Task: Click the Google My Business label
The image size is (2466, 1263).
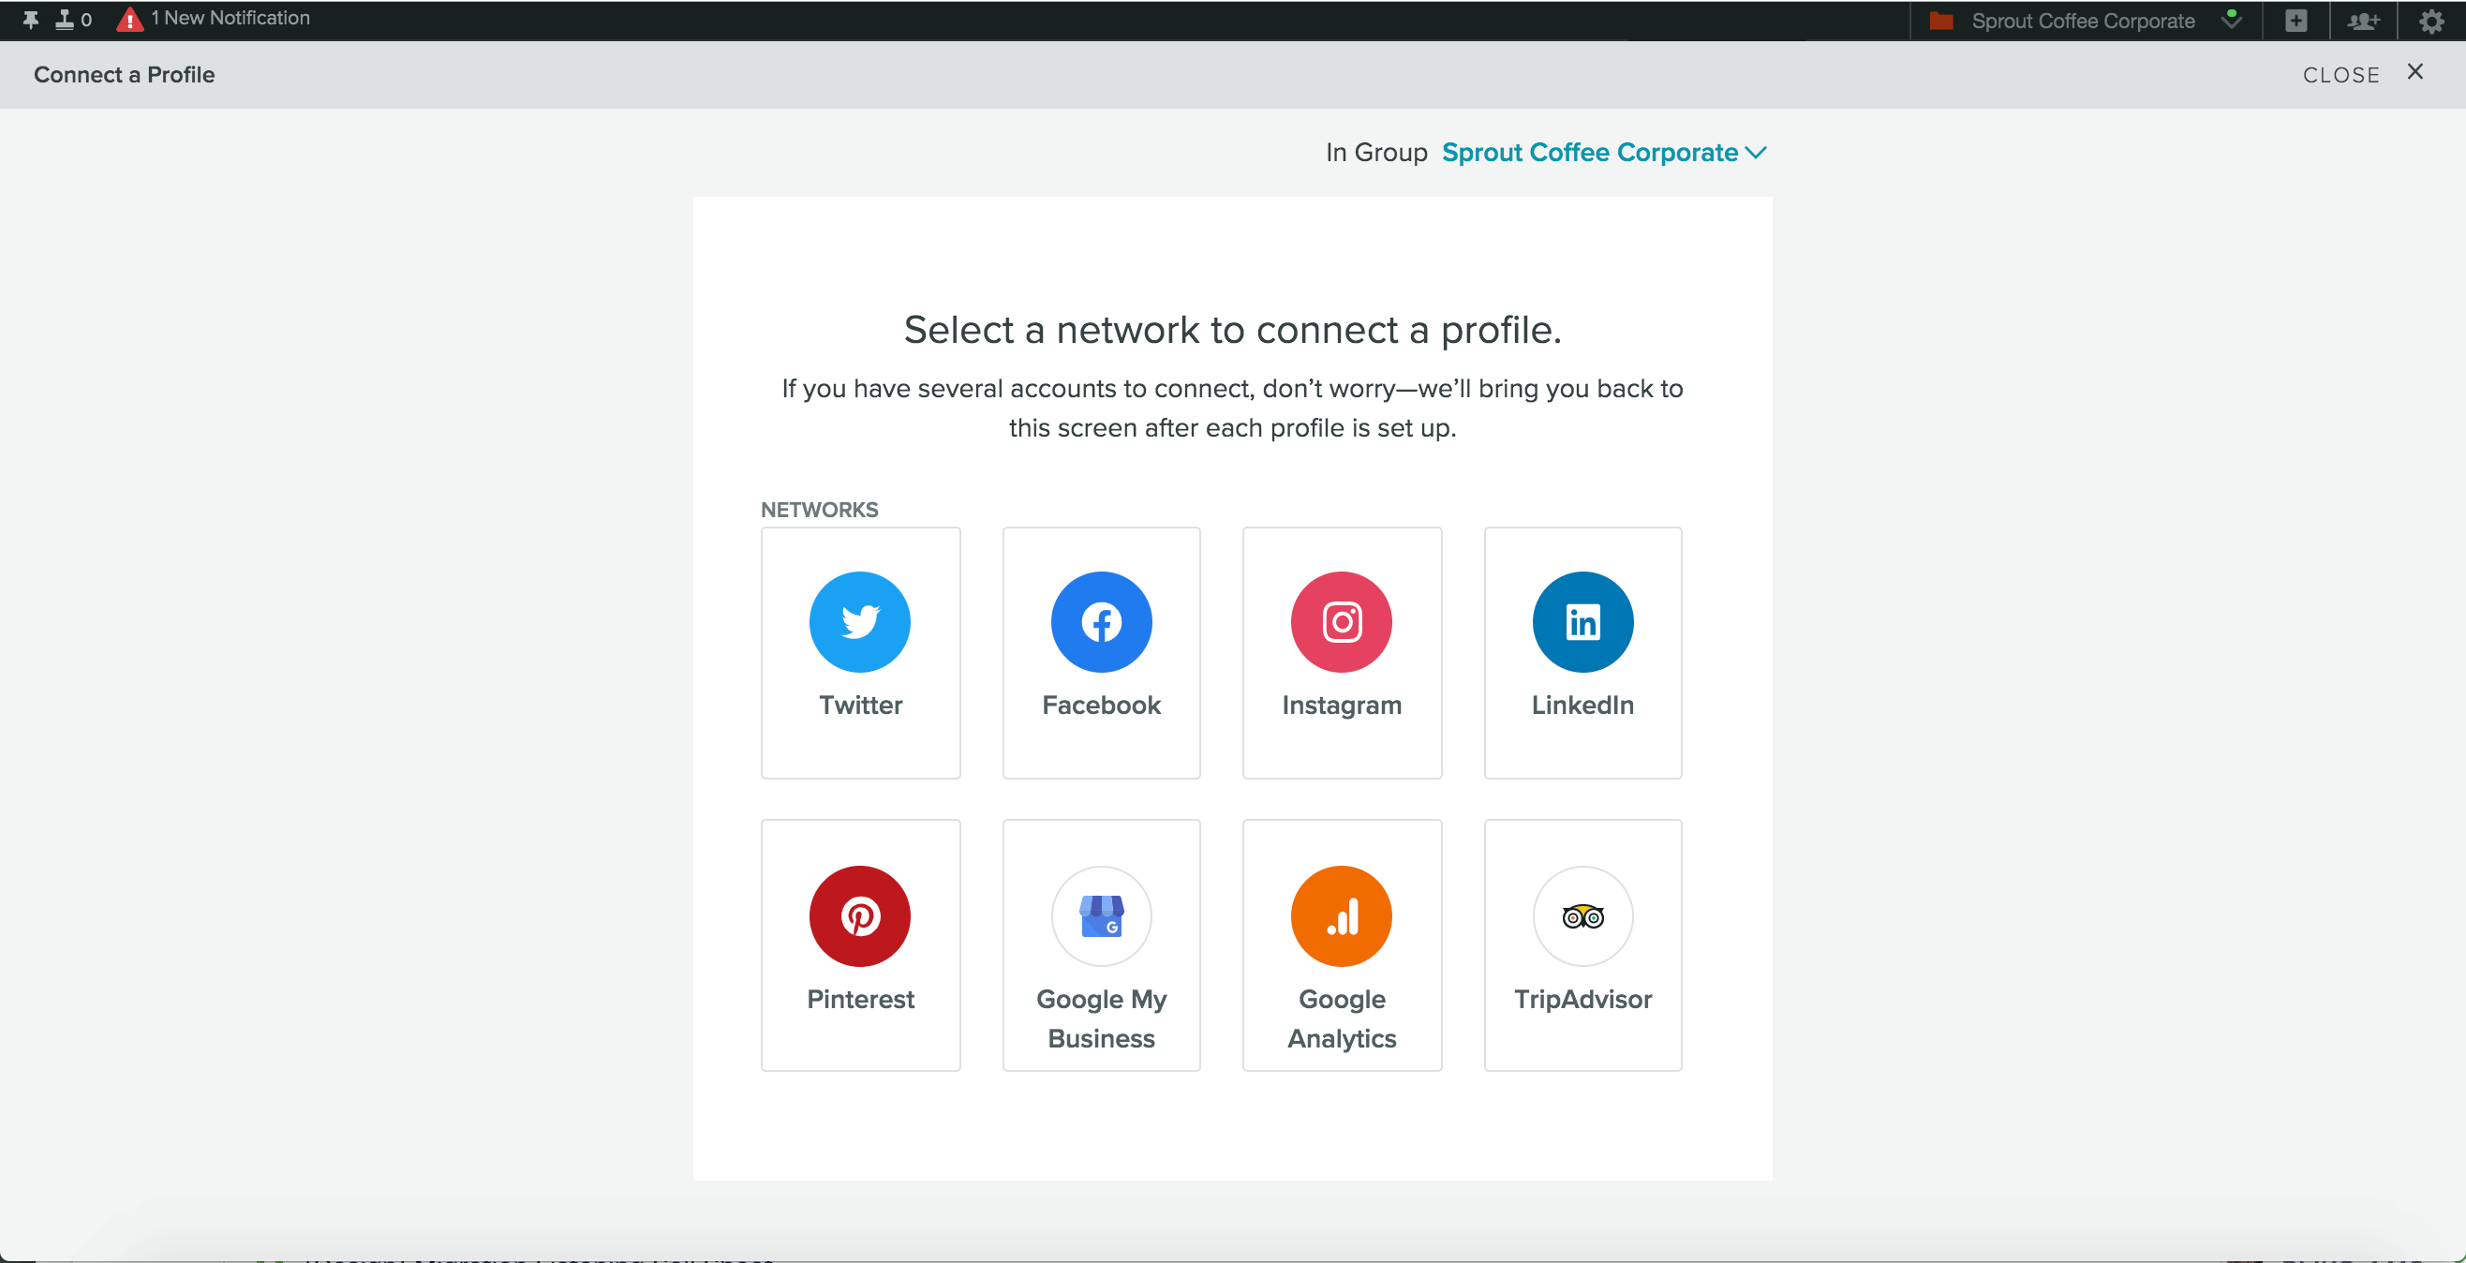Action: (1101, 1018)
